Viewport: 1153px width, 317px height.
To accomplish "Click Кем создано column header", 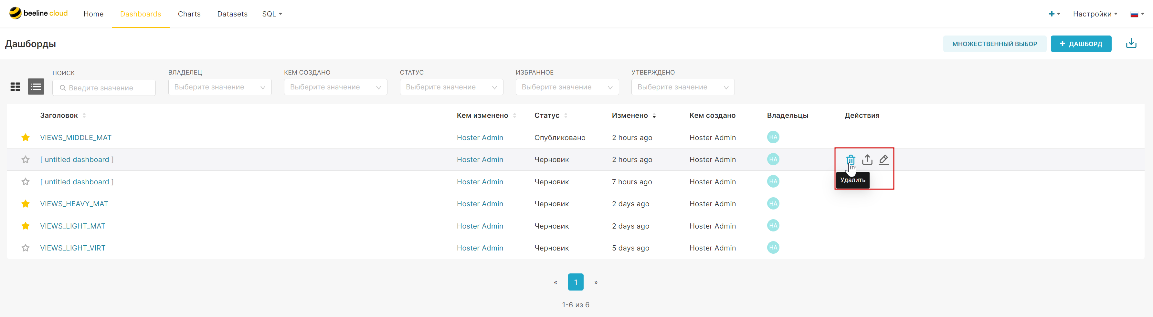I will tap(712, 115).
